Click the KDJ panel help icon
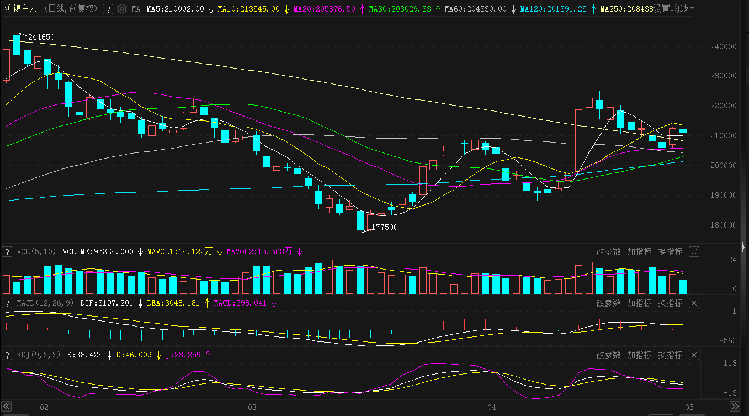This screenshot has height=416, width=749. click(x=7, y=355)
